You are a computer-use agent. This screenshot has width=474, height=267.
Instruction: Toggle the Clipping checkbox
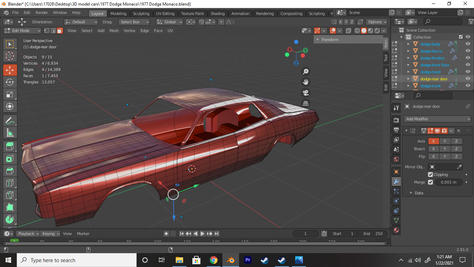click(x=430, y=175)
